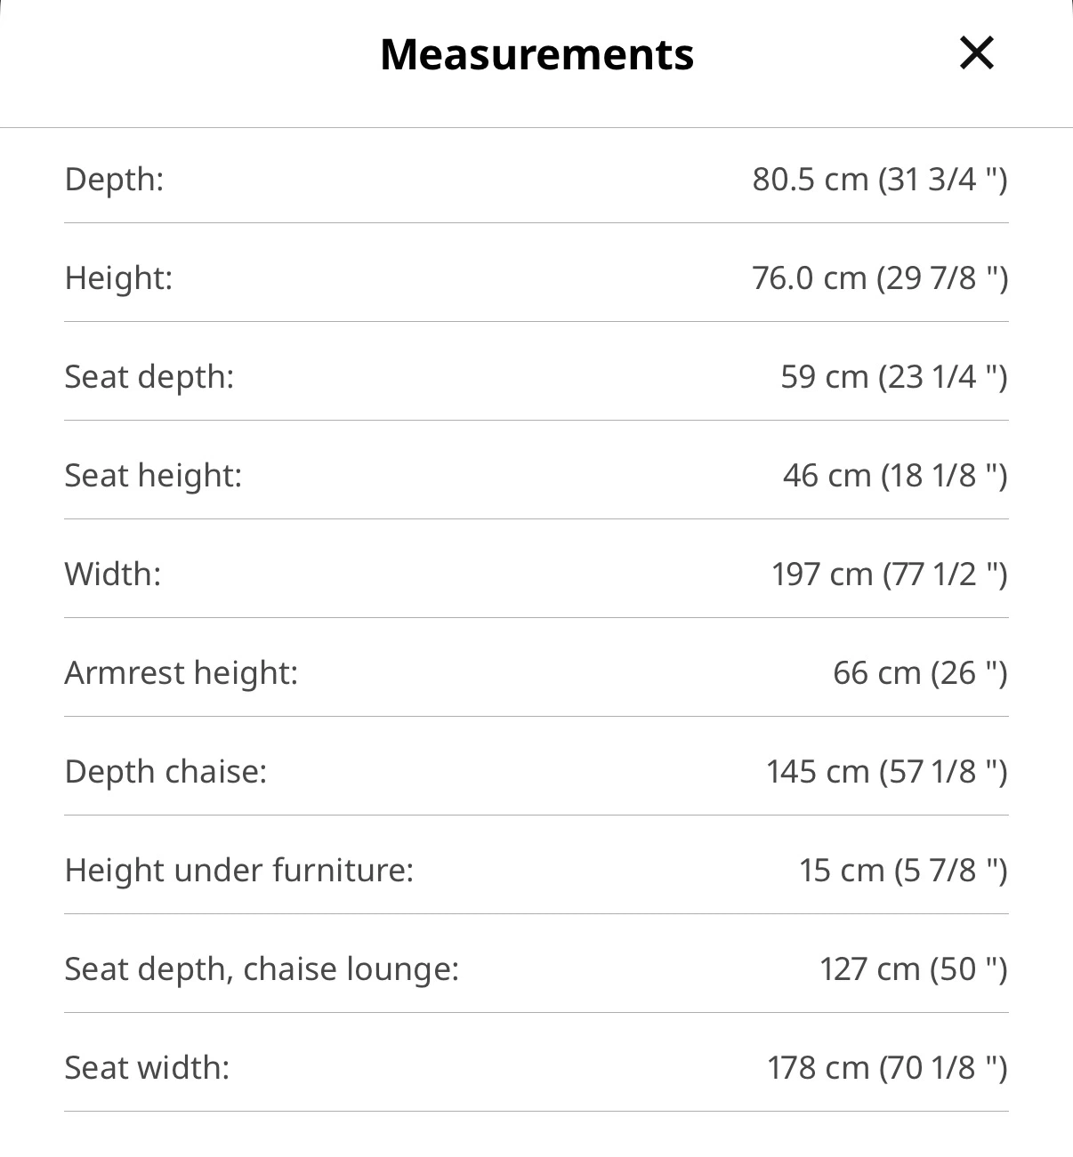
Task: Click the Depth label
Action: (115, 180)
